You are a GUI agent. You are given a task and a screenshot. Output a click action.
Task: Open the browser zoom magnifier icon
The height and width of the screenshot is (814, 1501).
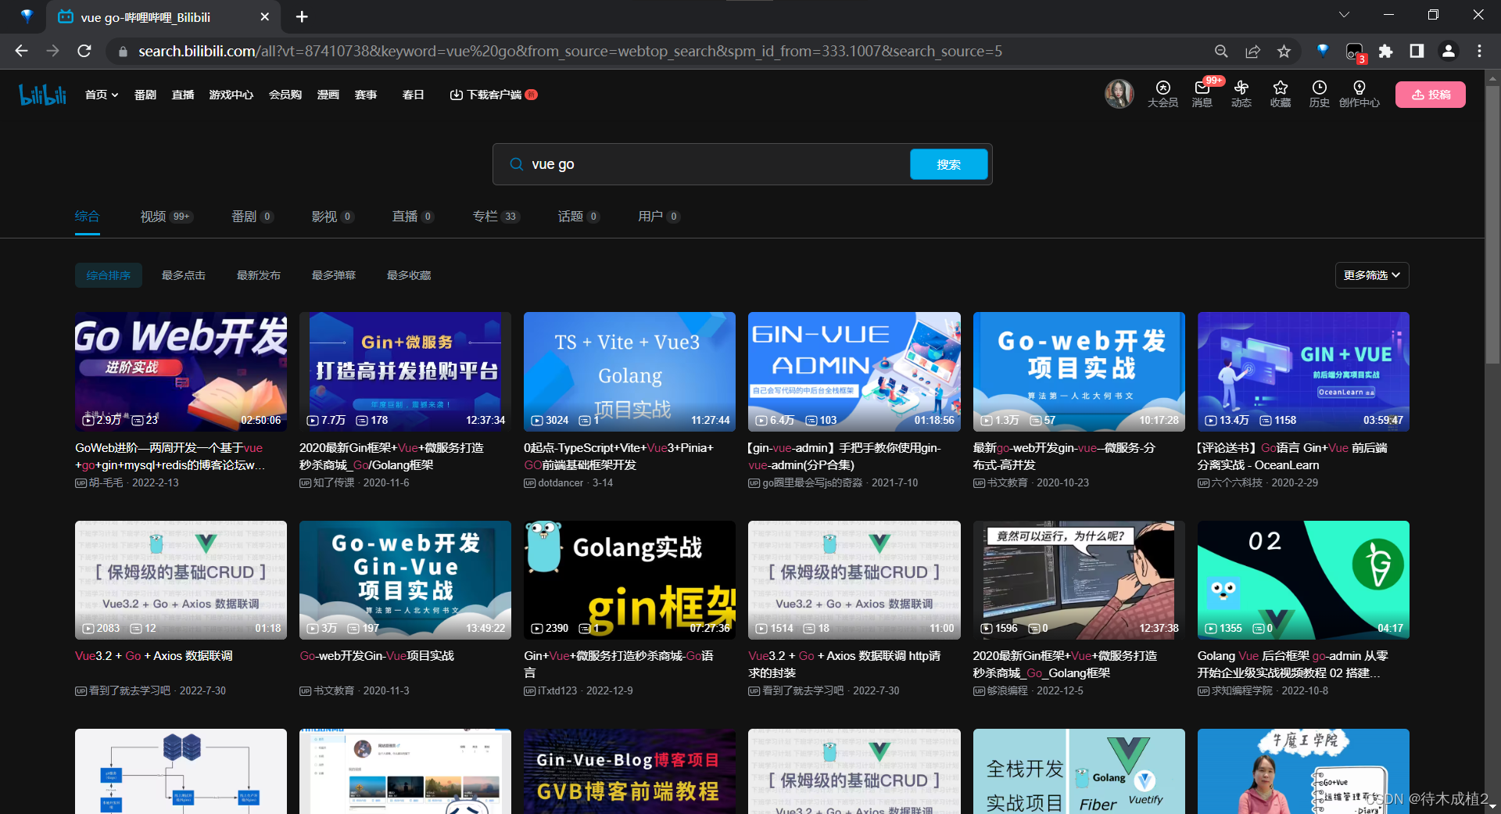coord(1221,51)
